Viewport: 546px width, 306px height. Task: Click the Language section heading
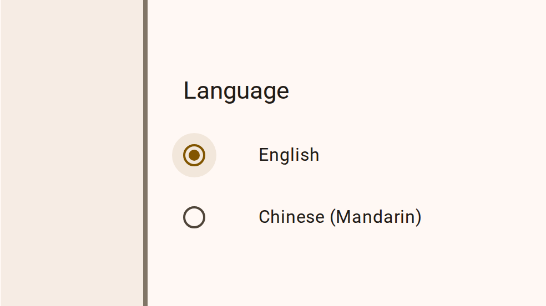236,91
